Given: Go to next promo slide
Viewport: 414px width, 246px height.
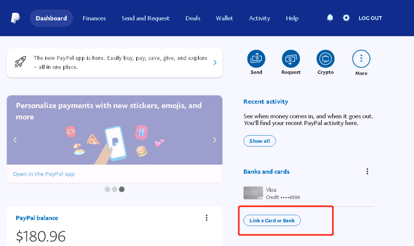Looking at the screenshot, I should pos(214,140).
